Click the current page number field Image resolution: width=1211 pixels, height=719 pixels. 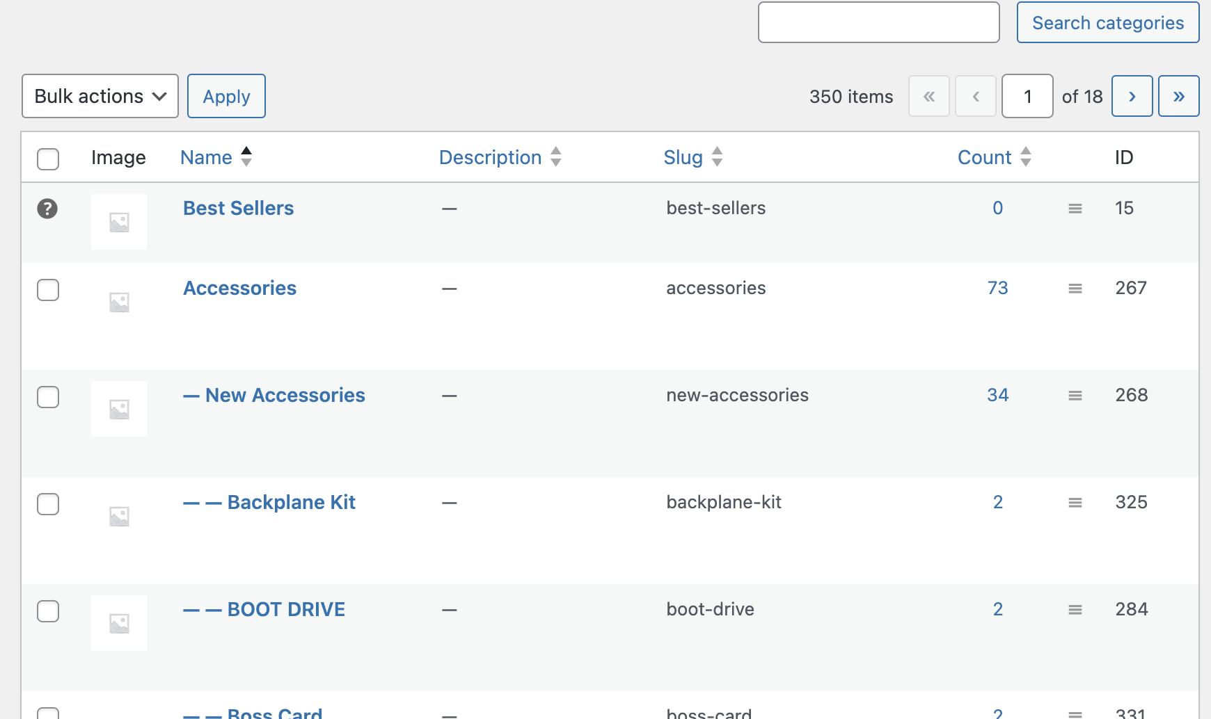[x=1027, y=96]
